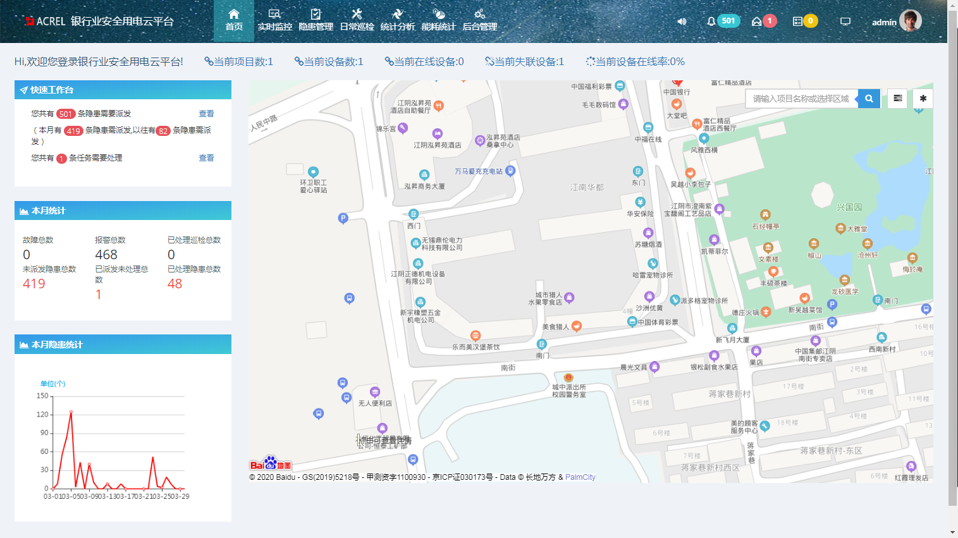958x538 pixels.
Task: Select the 首页 home tab
Action: click(234, 20)
